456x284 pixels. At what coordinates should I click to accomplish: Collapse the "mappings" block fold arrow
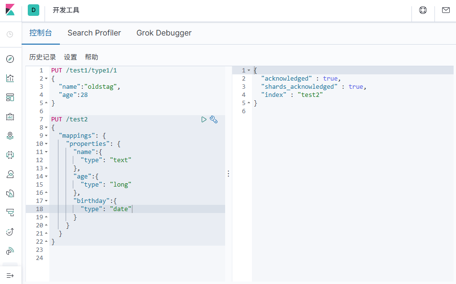46,136
